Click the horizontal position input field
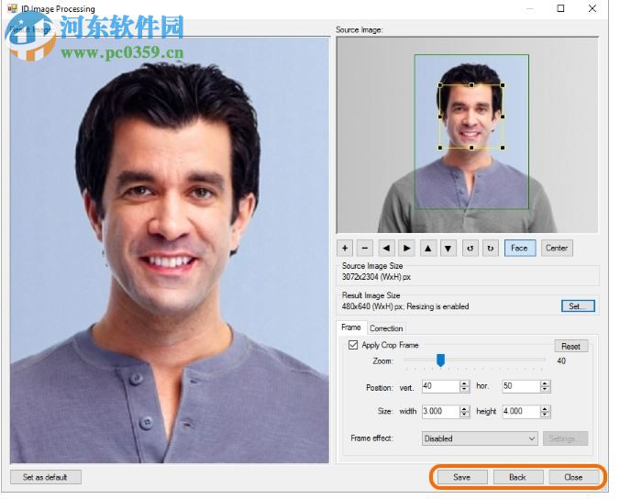This screenshot has width=620, height=499. pos(521,386)
